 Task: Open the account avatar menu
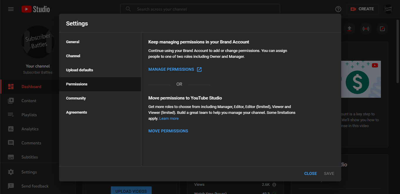(388, 9)
